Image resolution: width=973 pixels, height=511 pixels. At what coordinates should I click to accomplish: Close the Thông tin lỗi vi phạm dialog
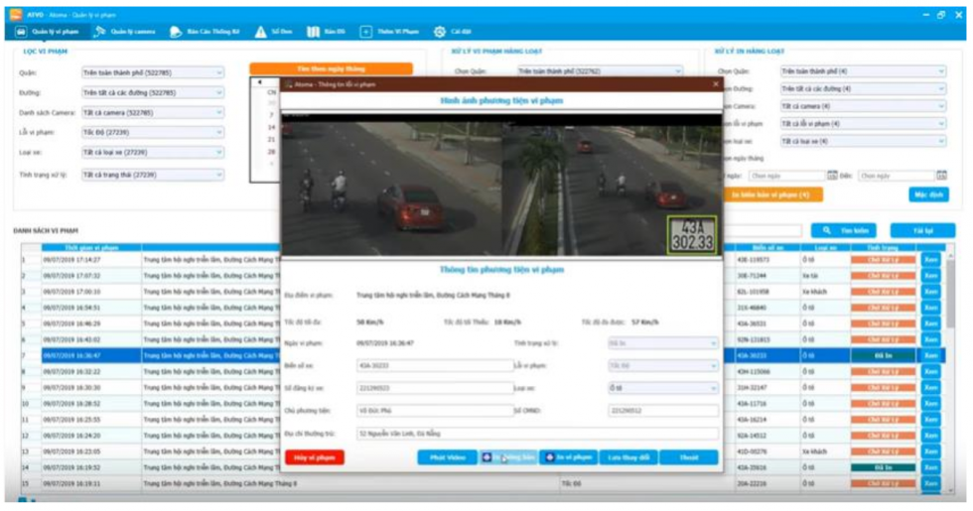(716, 83)
